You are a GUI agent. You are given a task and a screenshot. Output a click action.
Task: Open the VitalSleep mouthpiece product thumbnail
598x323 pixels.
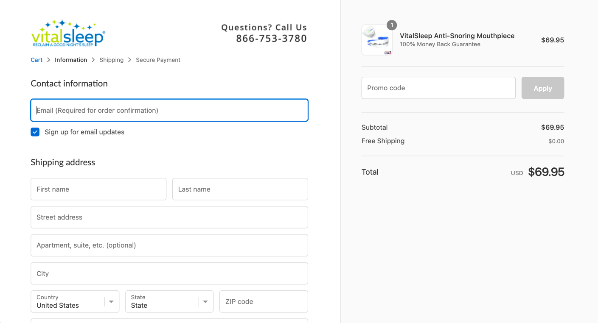tap(377, 40)
